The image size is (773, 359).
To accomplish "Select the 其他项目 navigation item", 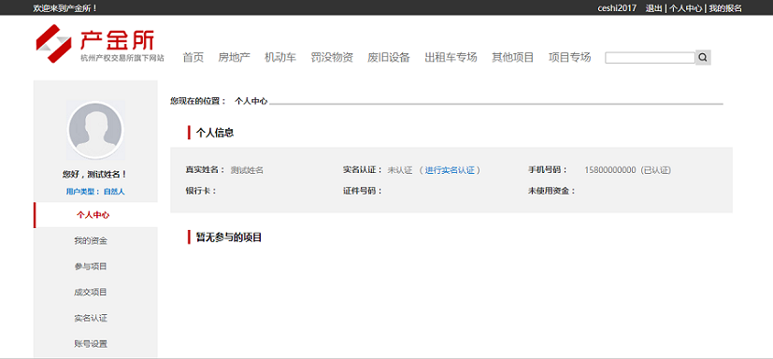I will [513, 58].
